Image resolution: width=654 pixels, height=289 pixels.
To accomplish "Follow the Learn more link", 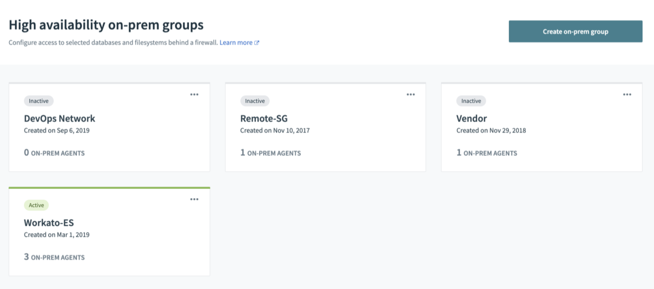I will coord(236,43).
